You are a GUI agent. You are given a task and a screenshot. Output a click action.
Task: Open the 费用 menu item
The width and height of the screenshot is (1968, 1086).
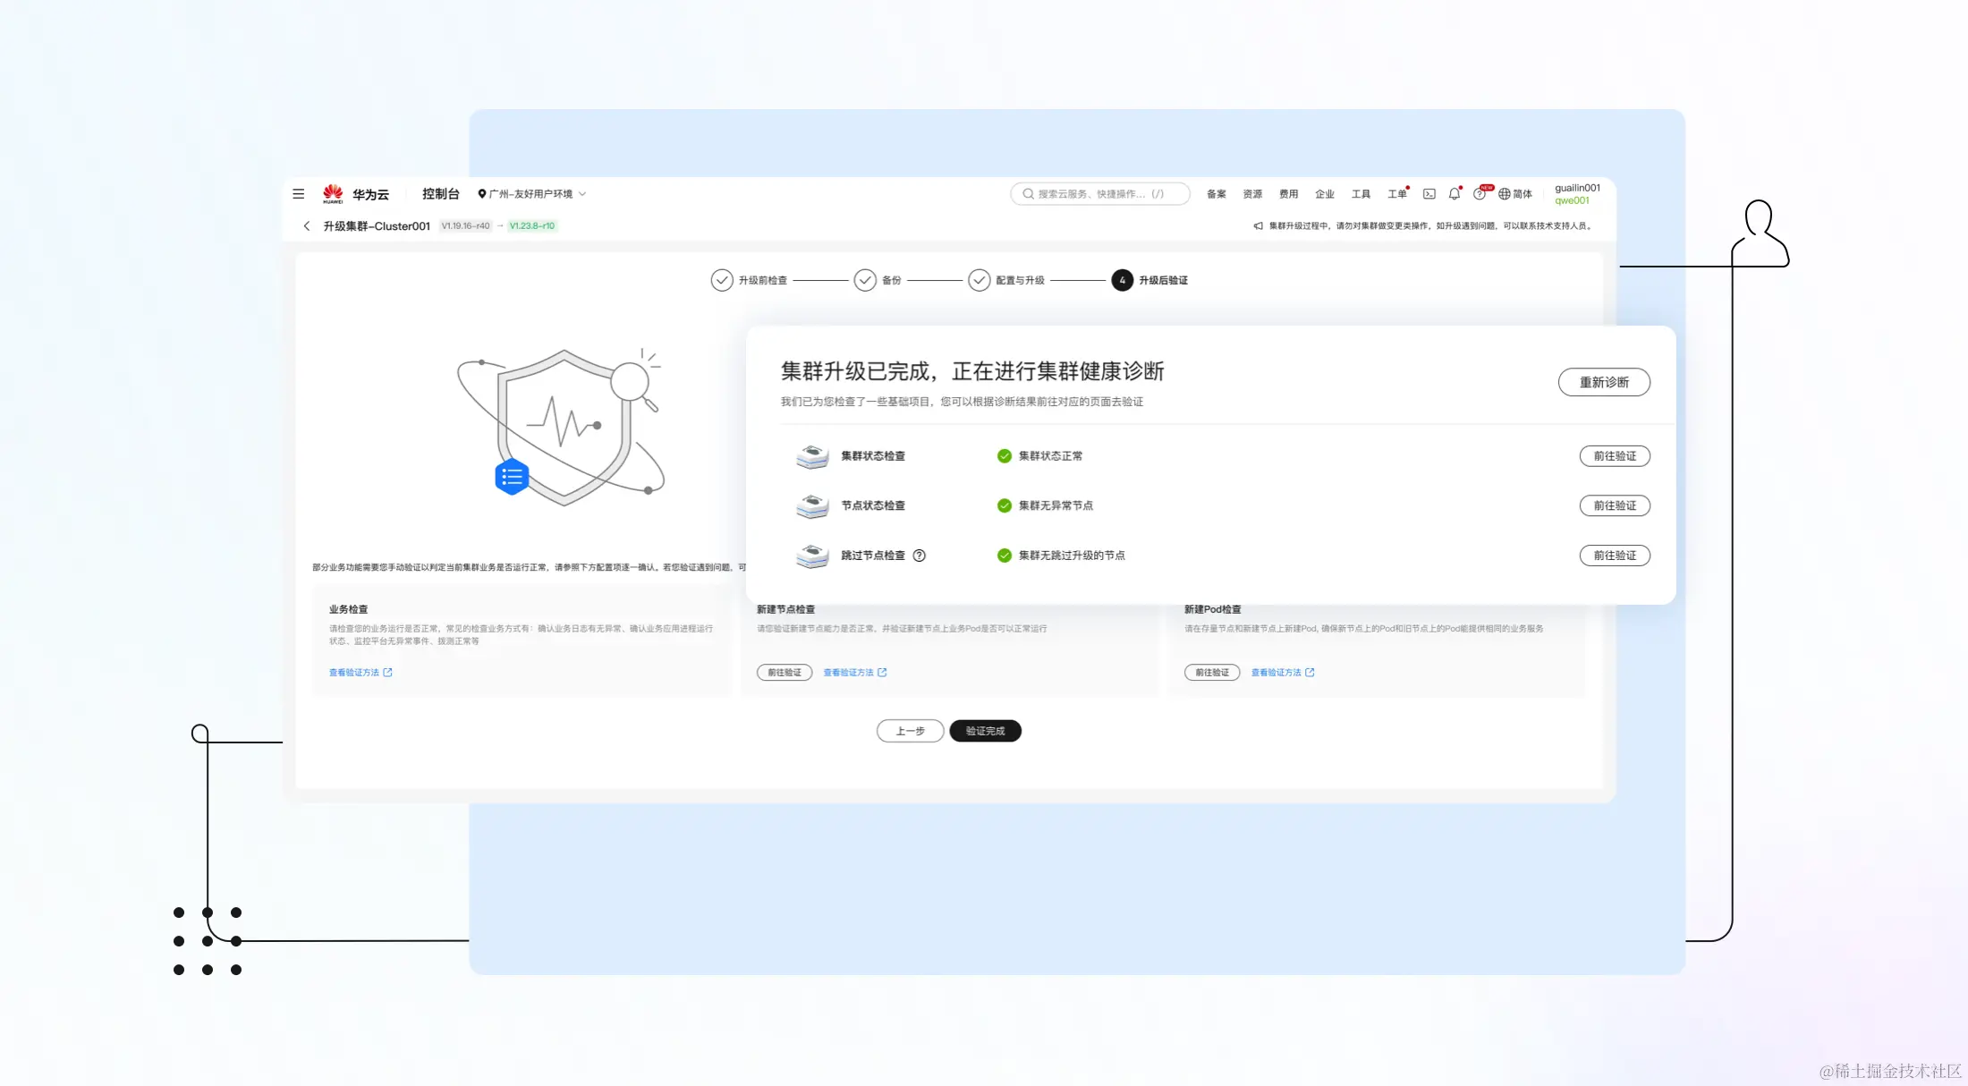tap(1288, 193)
